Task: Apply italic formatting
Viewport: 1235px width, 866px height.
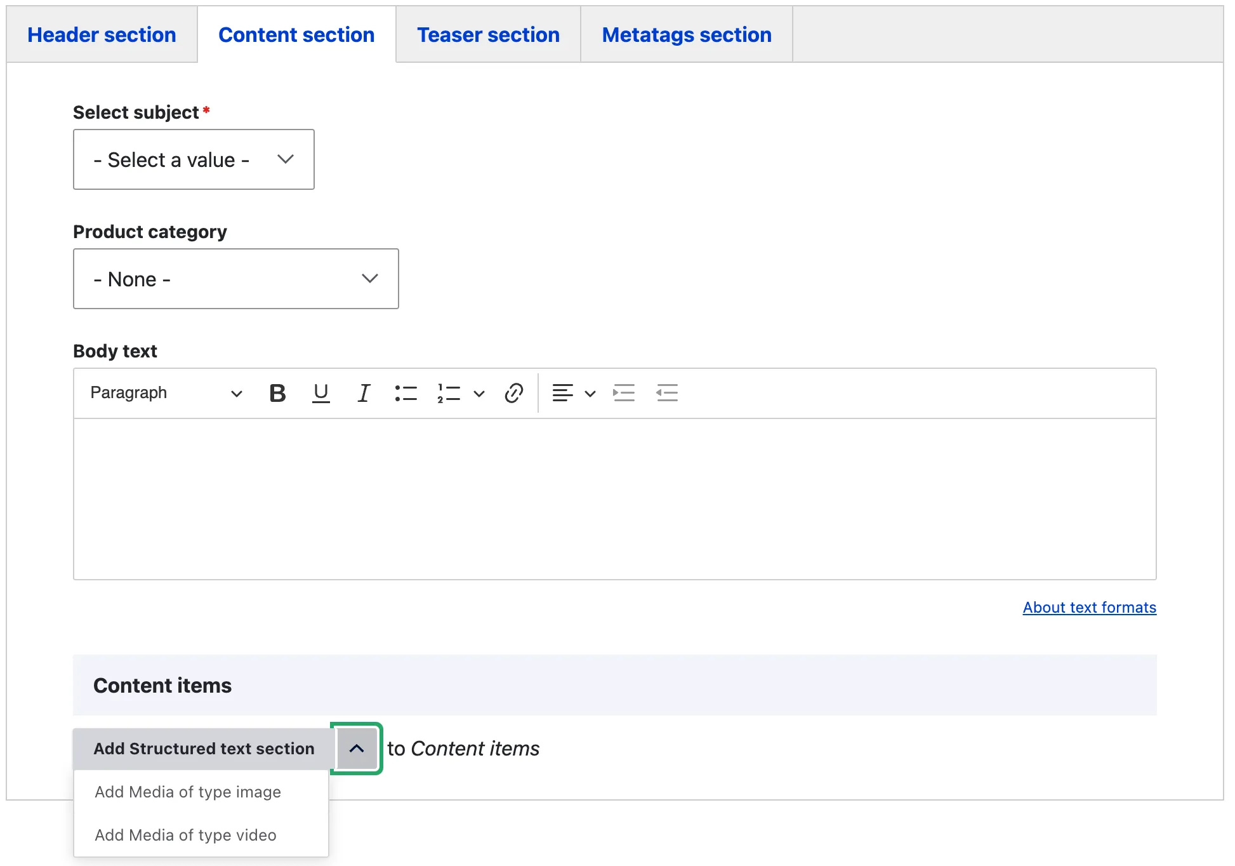Action: point(364,393)
